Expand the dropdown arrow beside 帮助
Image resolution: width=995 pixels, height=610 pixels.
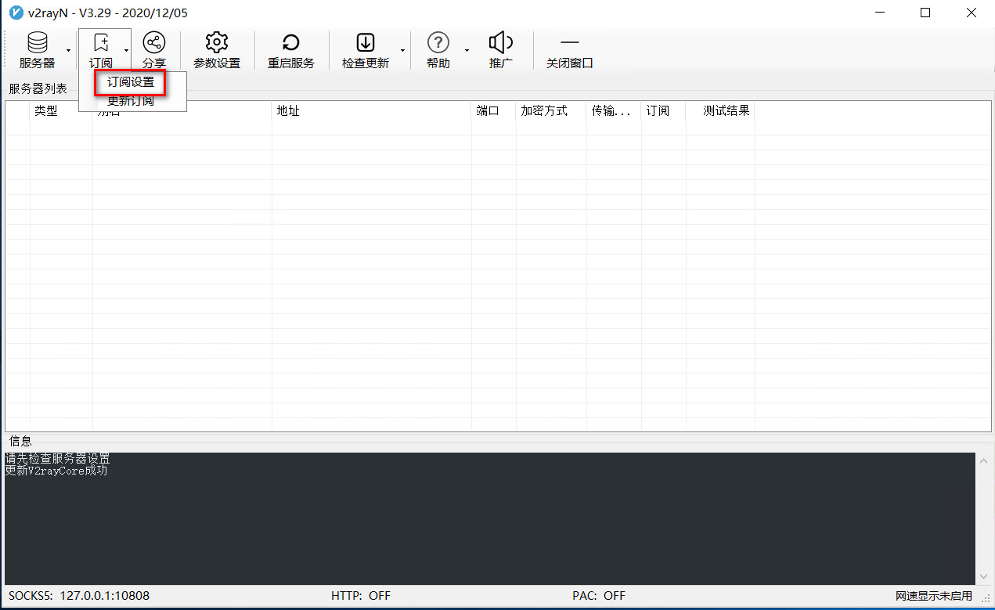pos(467,51)
